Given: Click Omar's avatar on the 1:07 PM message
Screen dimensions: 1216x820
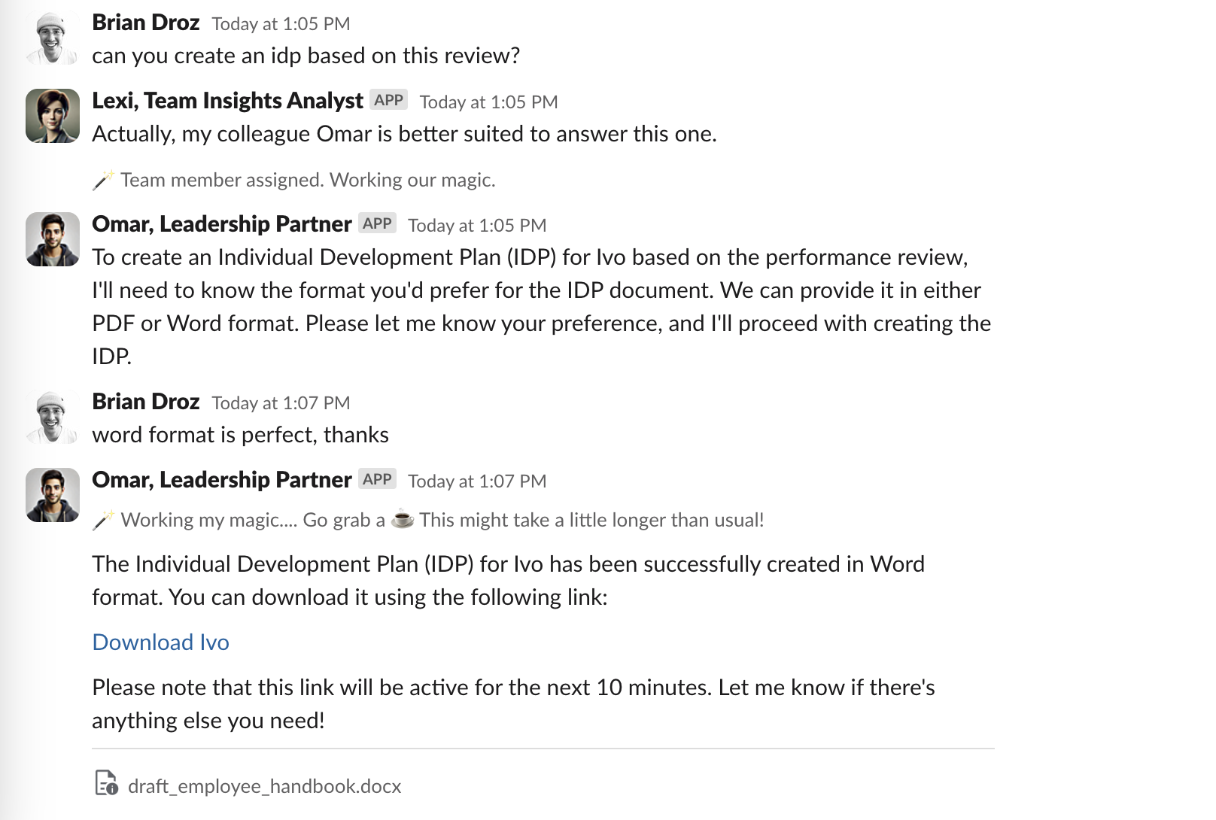Looking at the screenshot, I should coord(51,494).
